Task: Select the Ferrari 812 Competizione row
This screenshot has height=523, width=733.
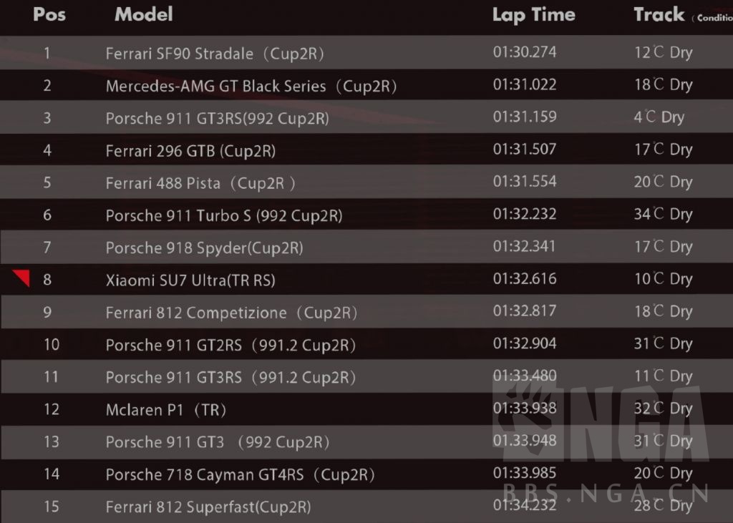Action: click(231, 313)
